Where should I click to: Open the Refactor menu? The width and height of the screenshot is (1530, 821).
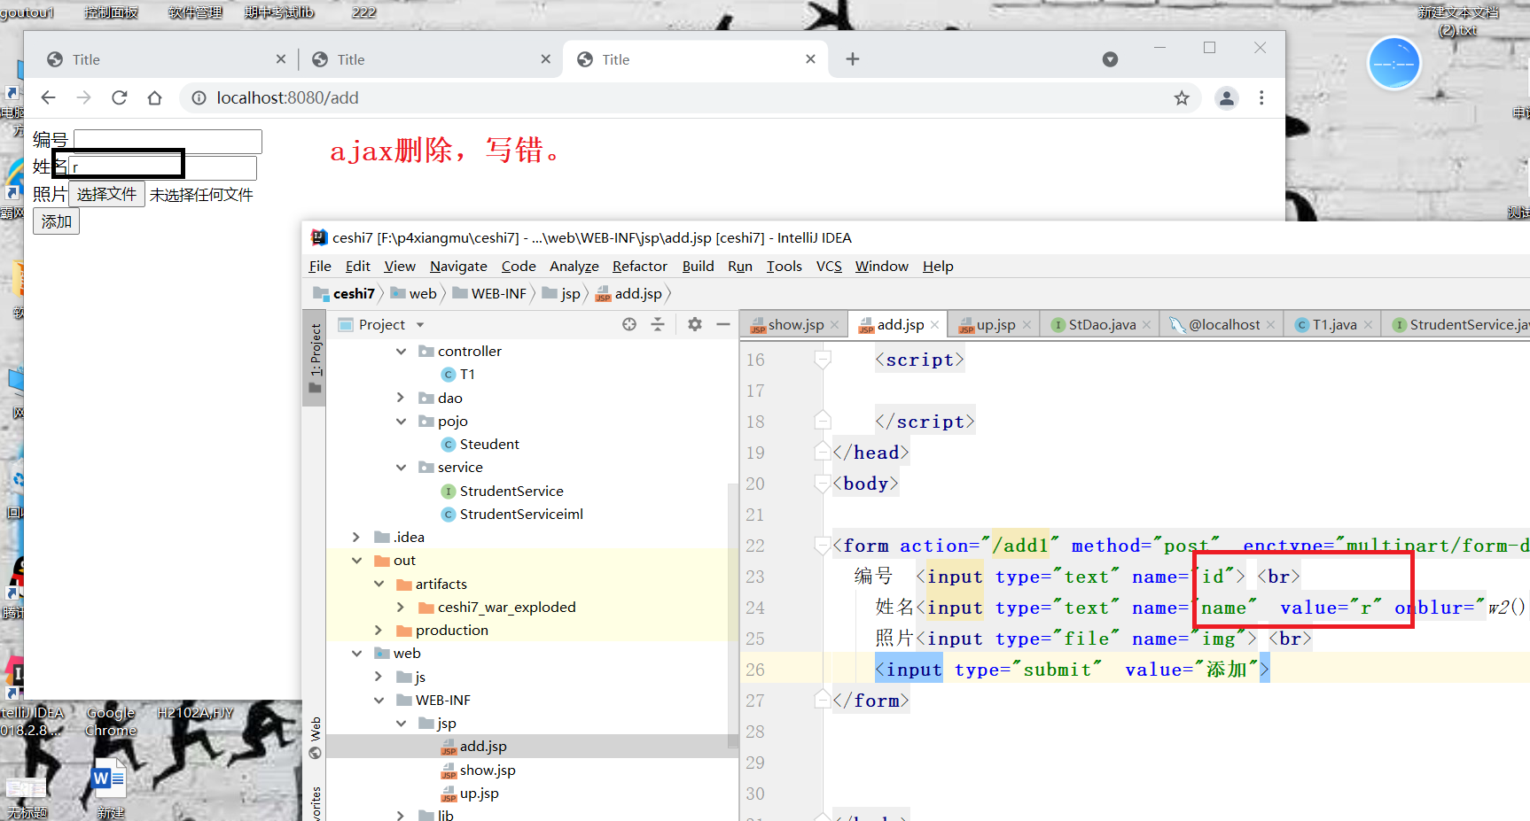(640, 267)
